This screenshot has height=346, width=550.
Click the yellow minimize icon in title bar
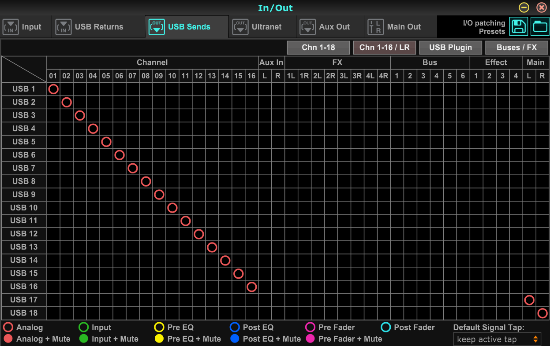tap(524, 7)
